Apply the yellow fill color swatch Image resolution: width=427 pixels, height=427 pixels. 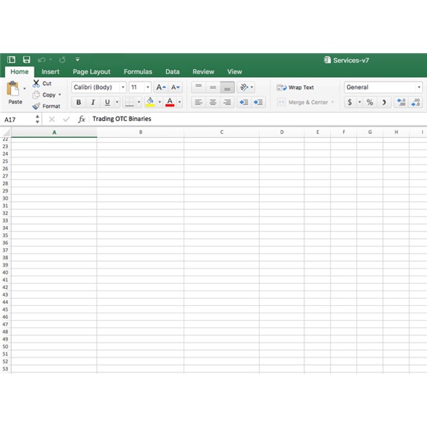click(x=150, y=102)
